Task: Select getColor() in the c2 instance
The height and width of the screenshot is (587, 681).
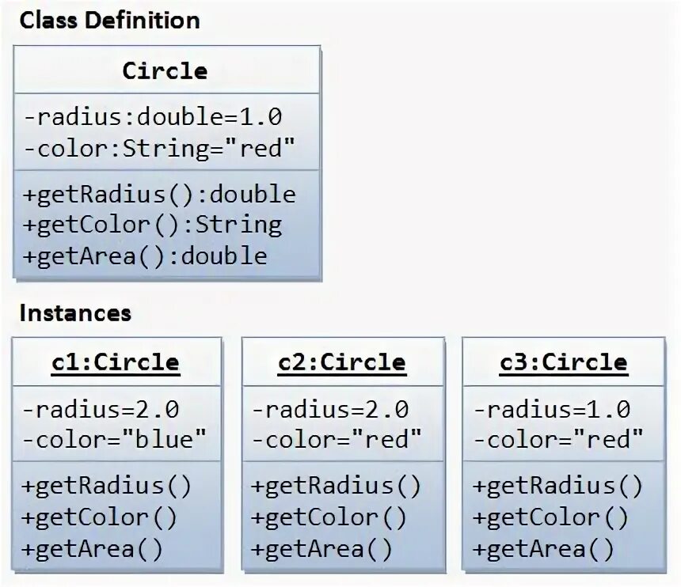Action: click(x=329, y=517)
